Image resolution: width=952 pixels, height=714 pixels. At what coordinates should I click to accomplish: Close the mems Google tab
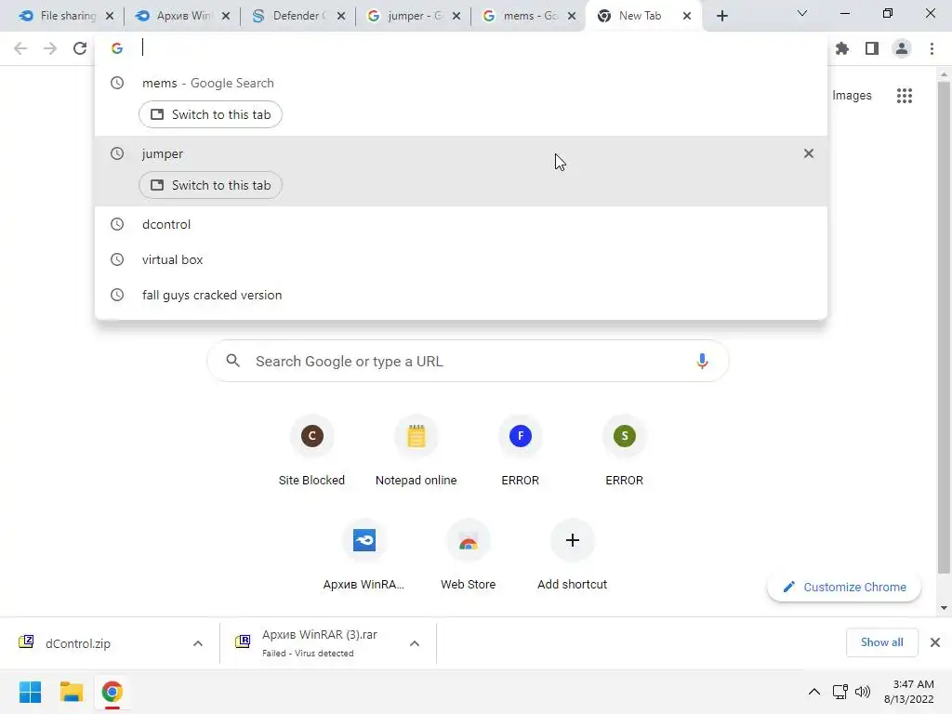click(x=572, y=17)
